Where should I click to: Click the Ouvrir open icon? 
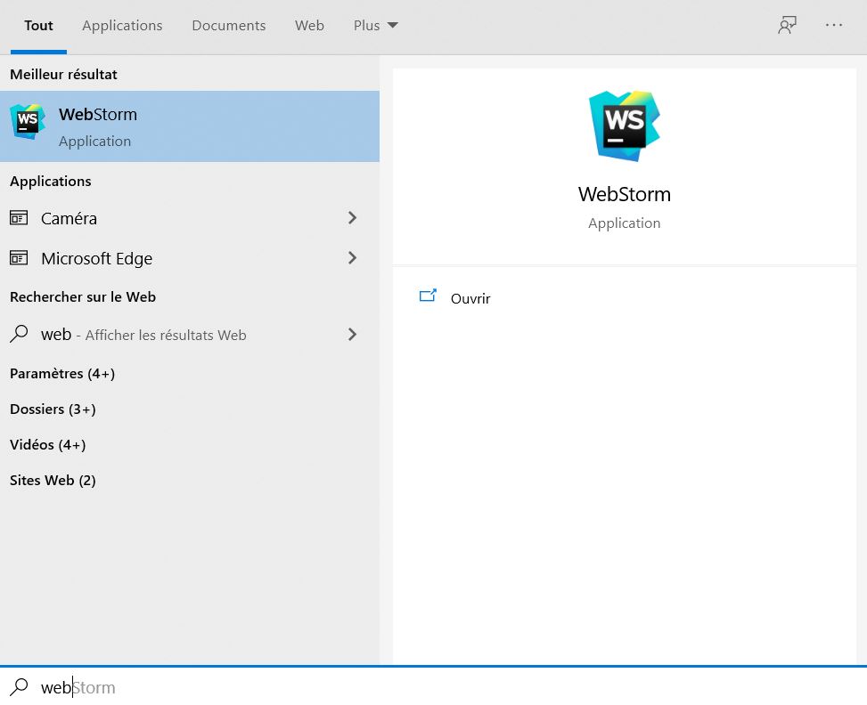[x=428, y=296]
